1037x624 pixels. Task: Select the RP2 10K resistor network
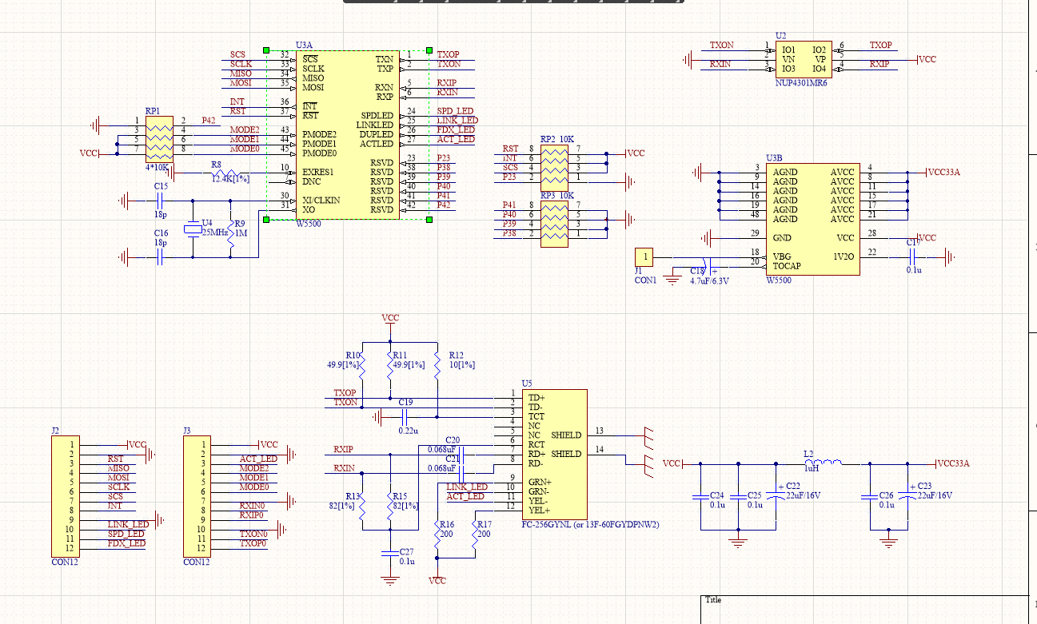click(554, 167)
